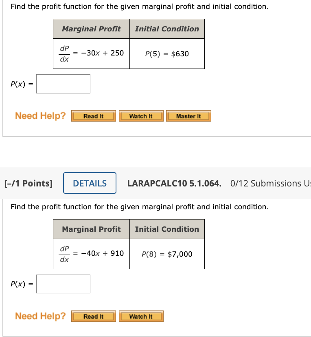Click the dP/dx = −30x + 250 cell

(91, 53)
